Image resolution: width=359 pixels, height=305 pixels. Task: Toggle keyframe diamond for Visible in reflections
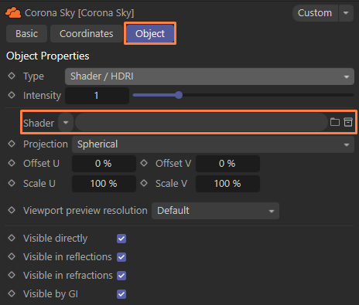[x=12, y=256]
